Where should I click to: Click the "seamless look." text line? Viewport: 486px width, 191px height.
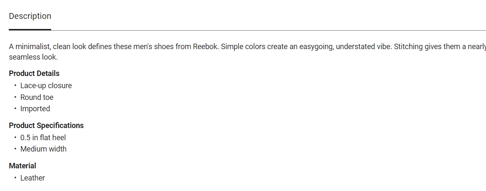pos(33,57)
